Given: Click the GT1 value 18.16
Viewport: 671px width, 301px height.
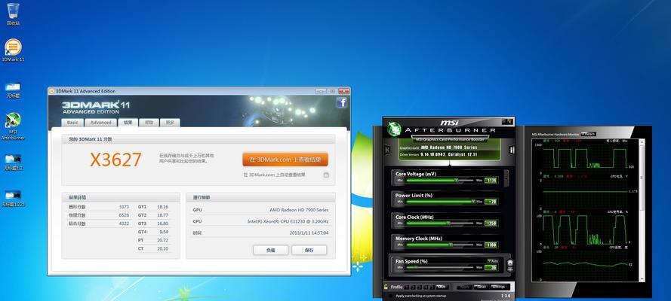Looking at the screenshot, I should [x=162, y=206].
